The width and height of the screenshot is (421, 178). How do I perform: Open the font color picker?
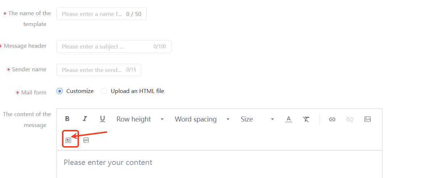[x=288, y=119]
